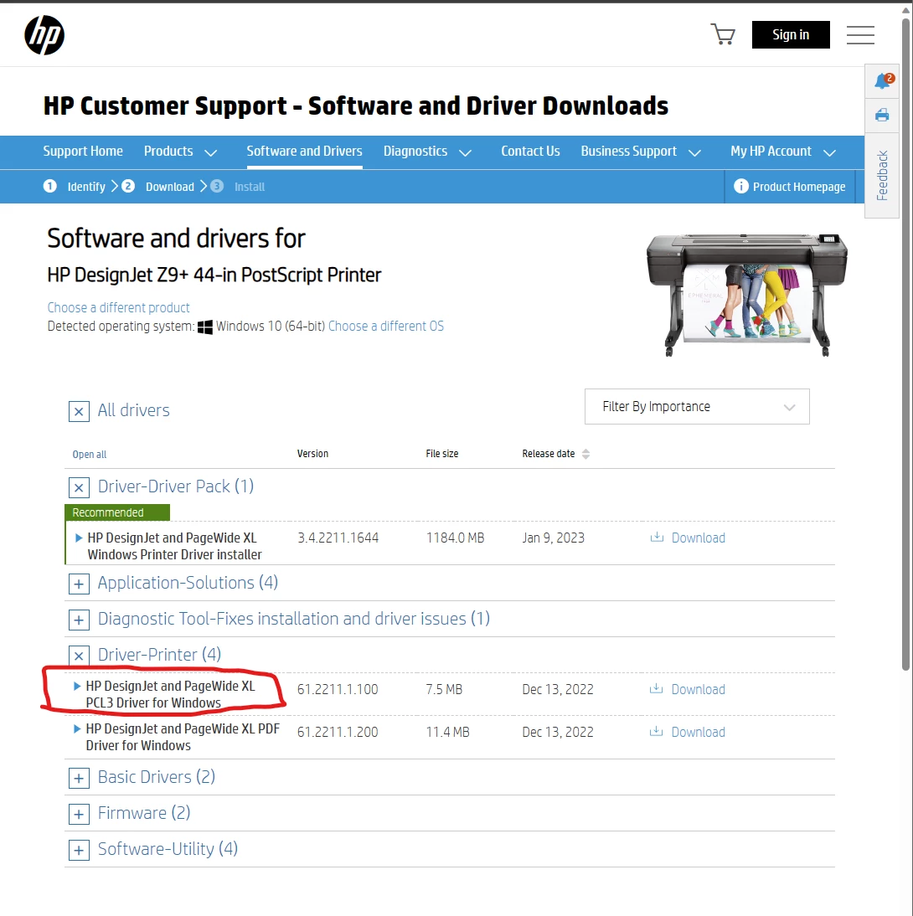Collapse the All drivers section
This screenshot has width=913, height=916.
coord(79,411)
